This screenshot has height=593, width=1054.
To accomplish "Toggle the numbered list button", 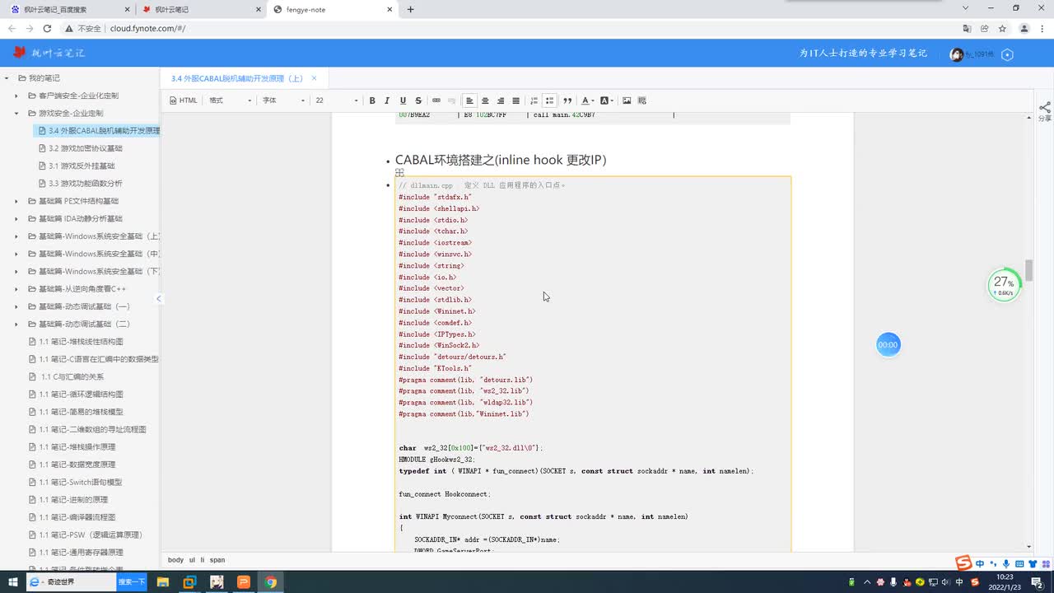I will pyautogui.click(x=534, y=100).
